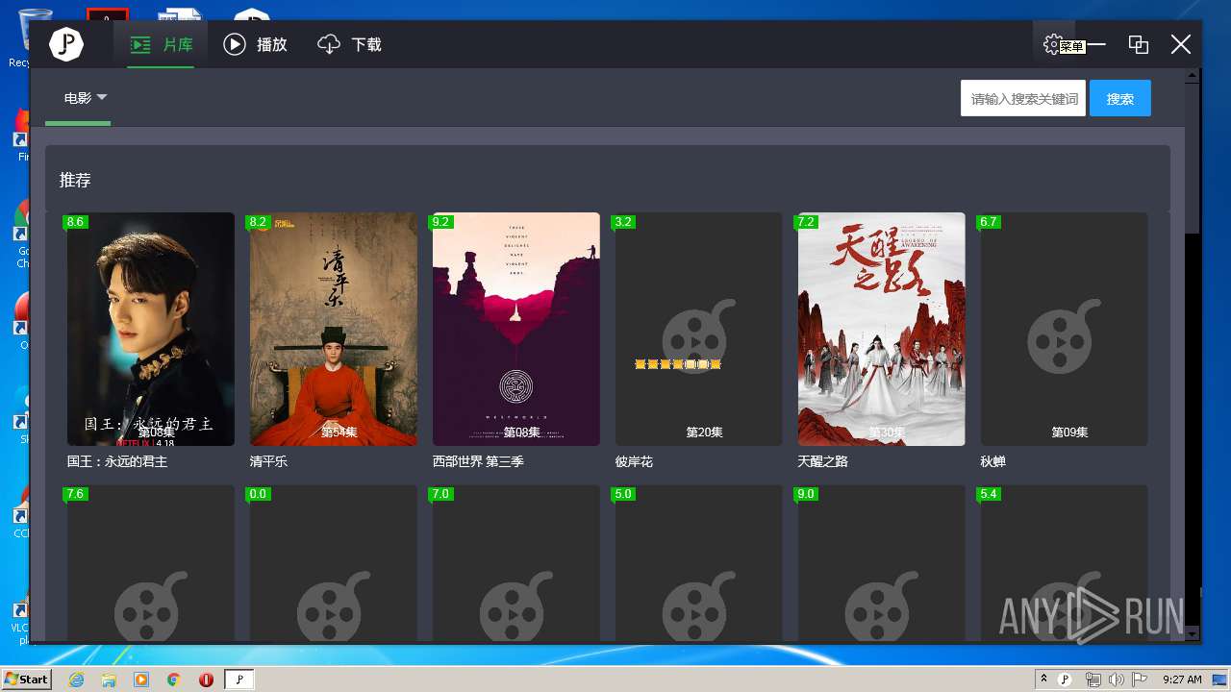Click the 彼岸花 title text

coord(634,461)
